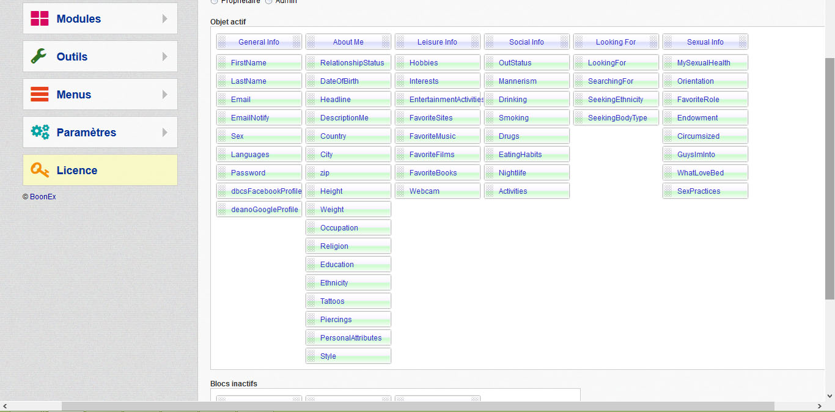Click the orange key Licence icon
Screen dimensions: 835x412
[x=40, y=170]
